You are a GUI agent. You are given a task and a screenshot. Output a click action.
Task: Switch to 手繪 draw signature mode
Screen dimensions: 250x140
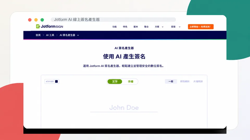tap(130, 82)
